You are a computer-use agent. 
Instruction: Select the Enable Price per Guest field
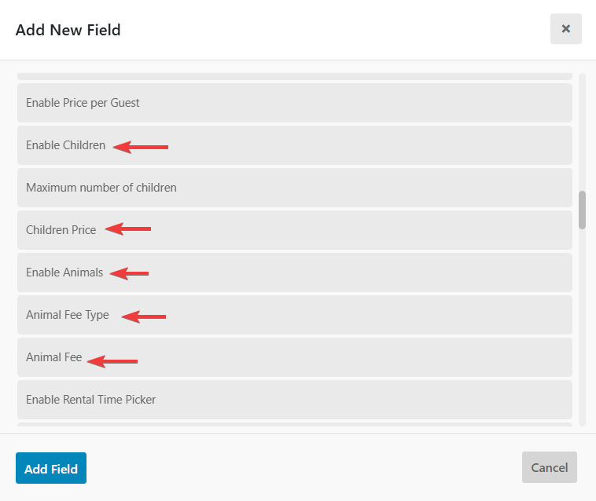point(294,103)
